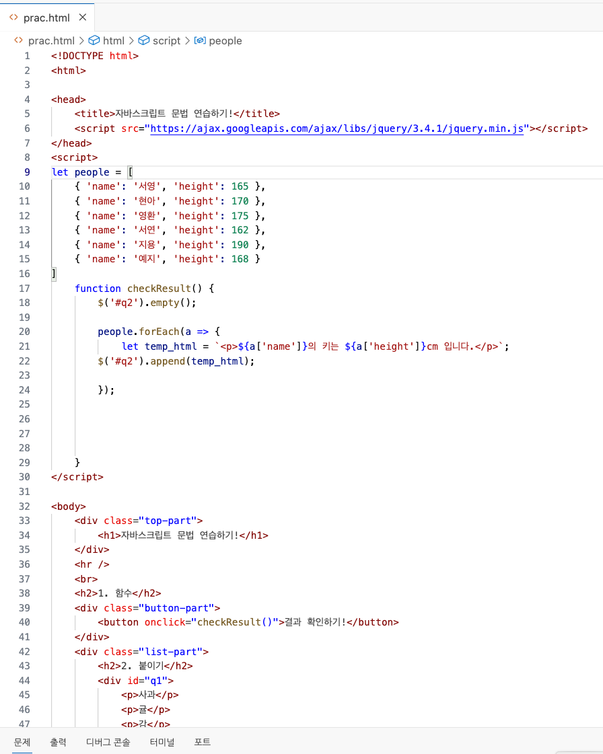Click the script breadcrumb cube icon
This screenshot has width=603, height=754.
144,40
